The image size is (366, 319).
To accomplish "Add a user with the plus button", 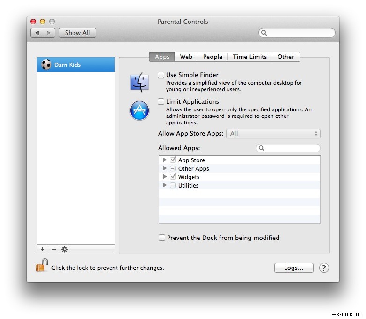I will click(43, 249).
